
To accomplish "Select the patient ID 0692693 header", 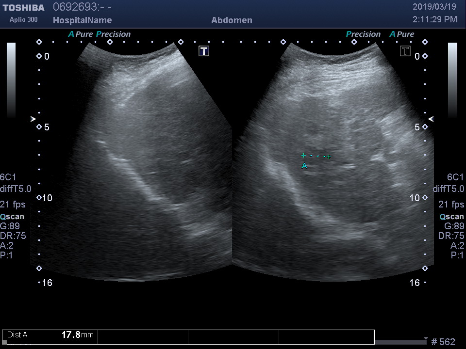I will tap(82, 7).
